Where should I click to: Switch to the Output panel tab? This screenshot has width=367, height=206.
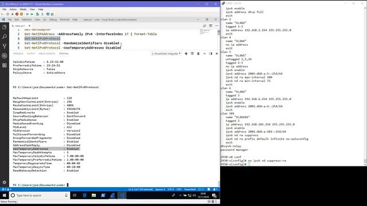(x=30, y=54)
